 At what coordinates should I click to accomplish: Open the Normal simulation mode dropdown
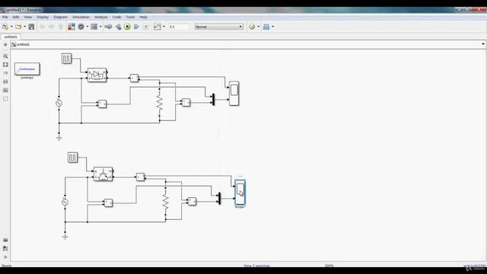tap(219, 27)
